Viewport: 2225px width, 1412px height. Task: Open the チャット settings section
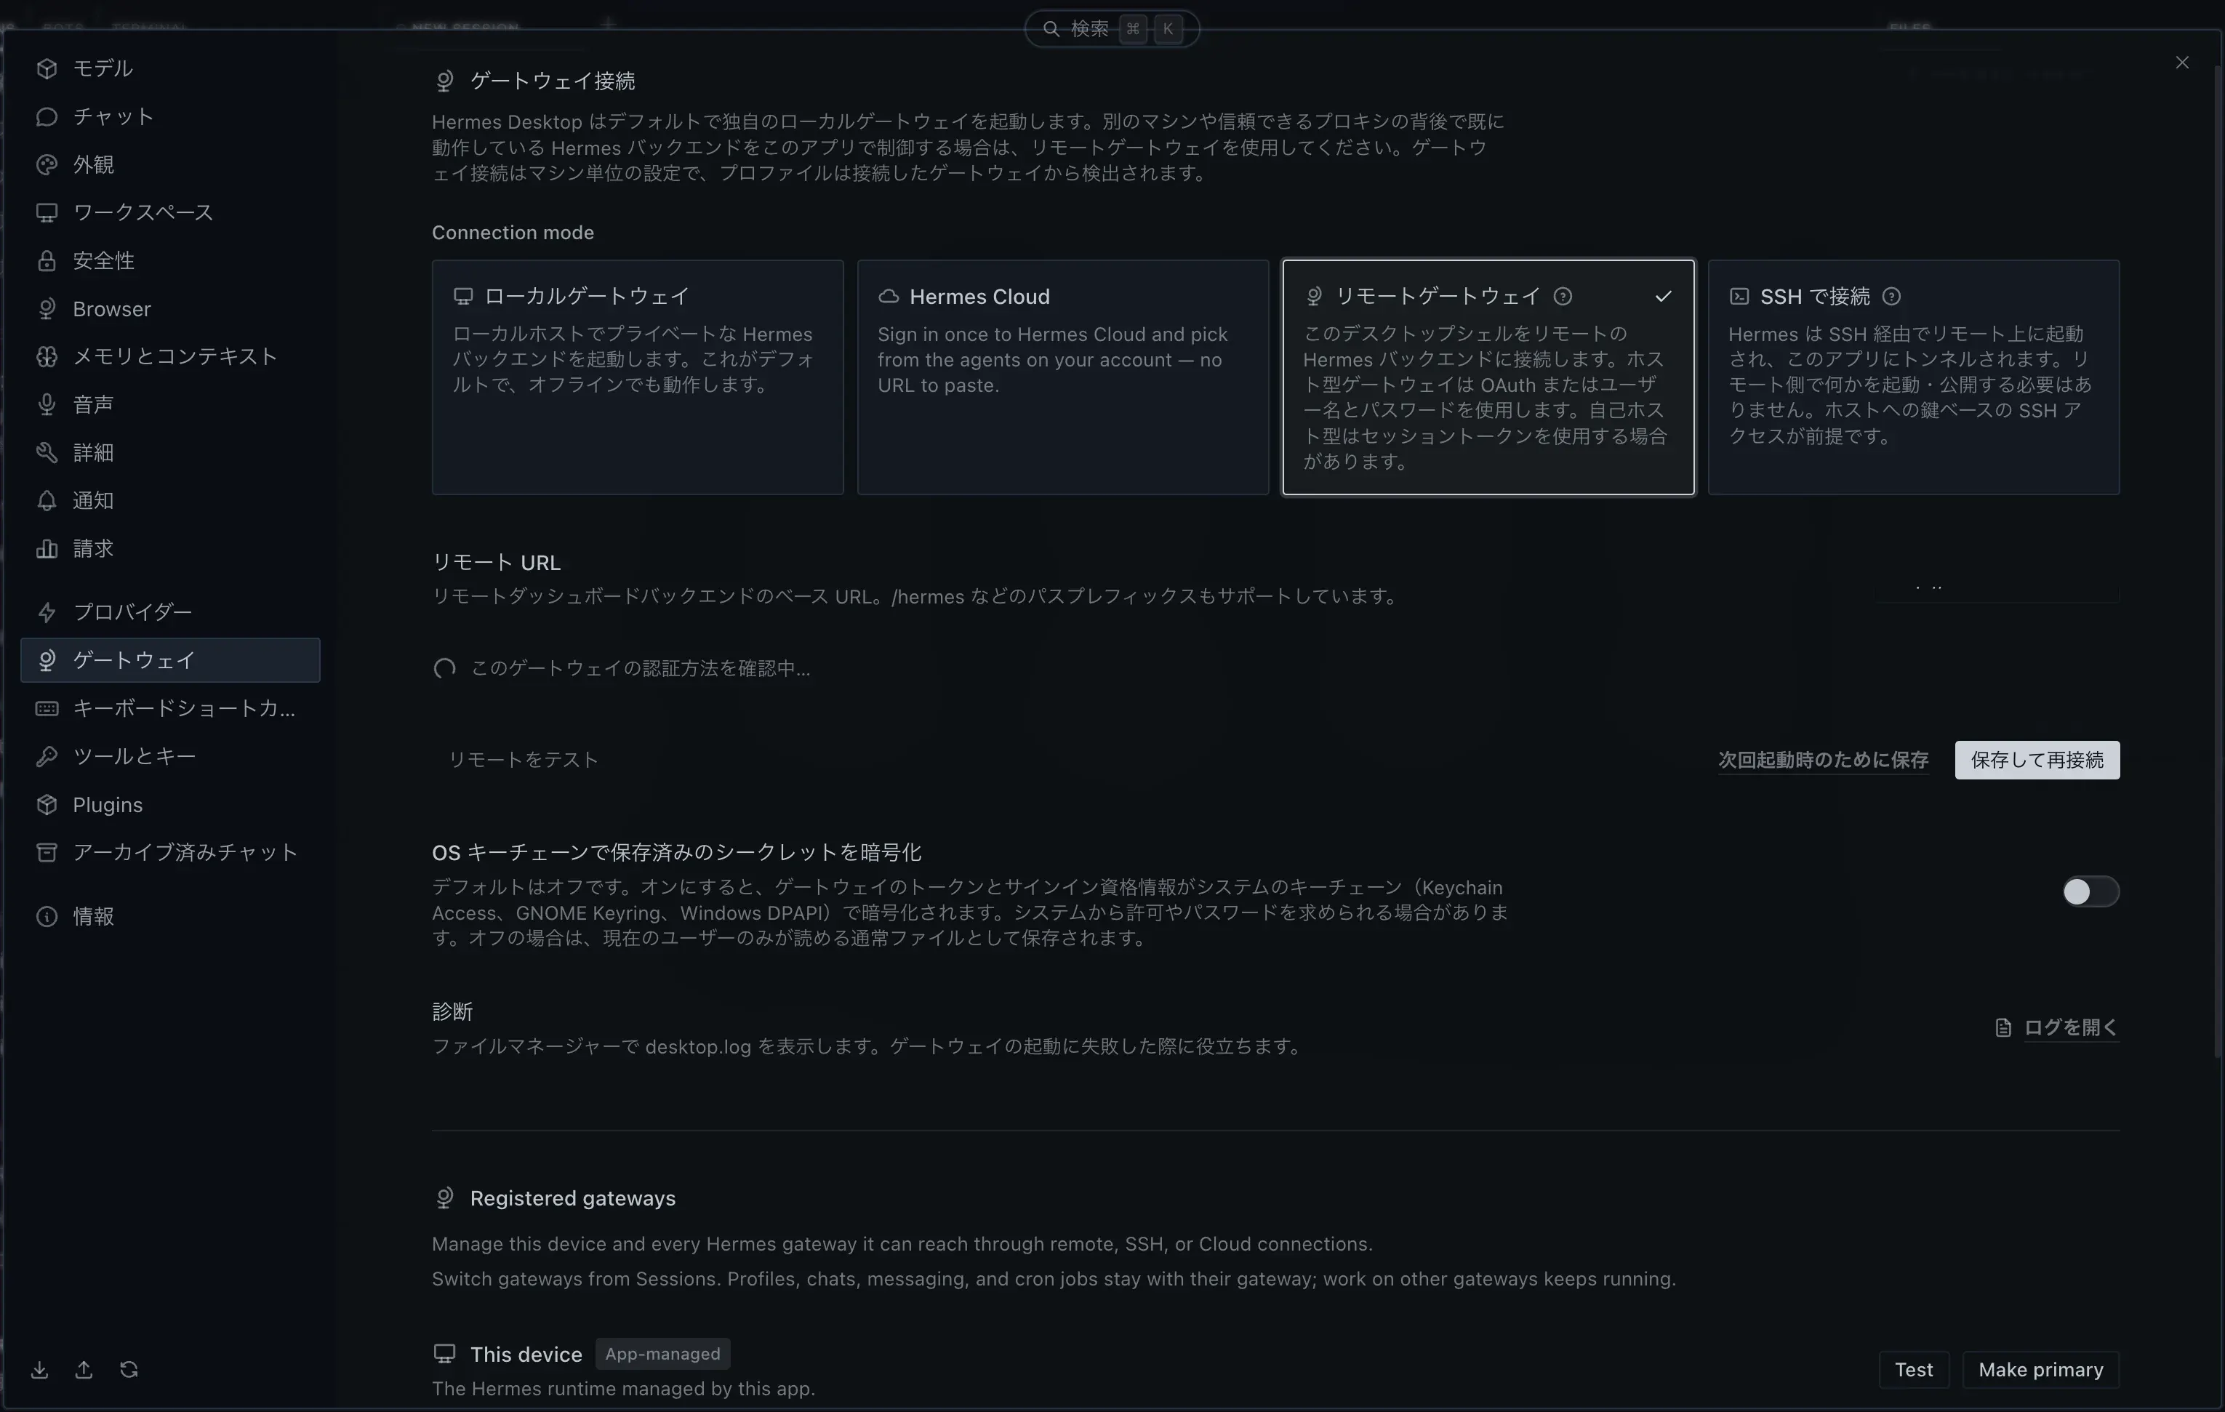pyautogui.click(x=170, y=116)
